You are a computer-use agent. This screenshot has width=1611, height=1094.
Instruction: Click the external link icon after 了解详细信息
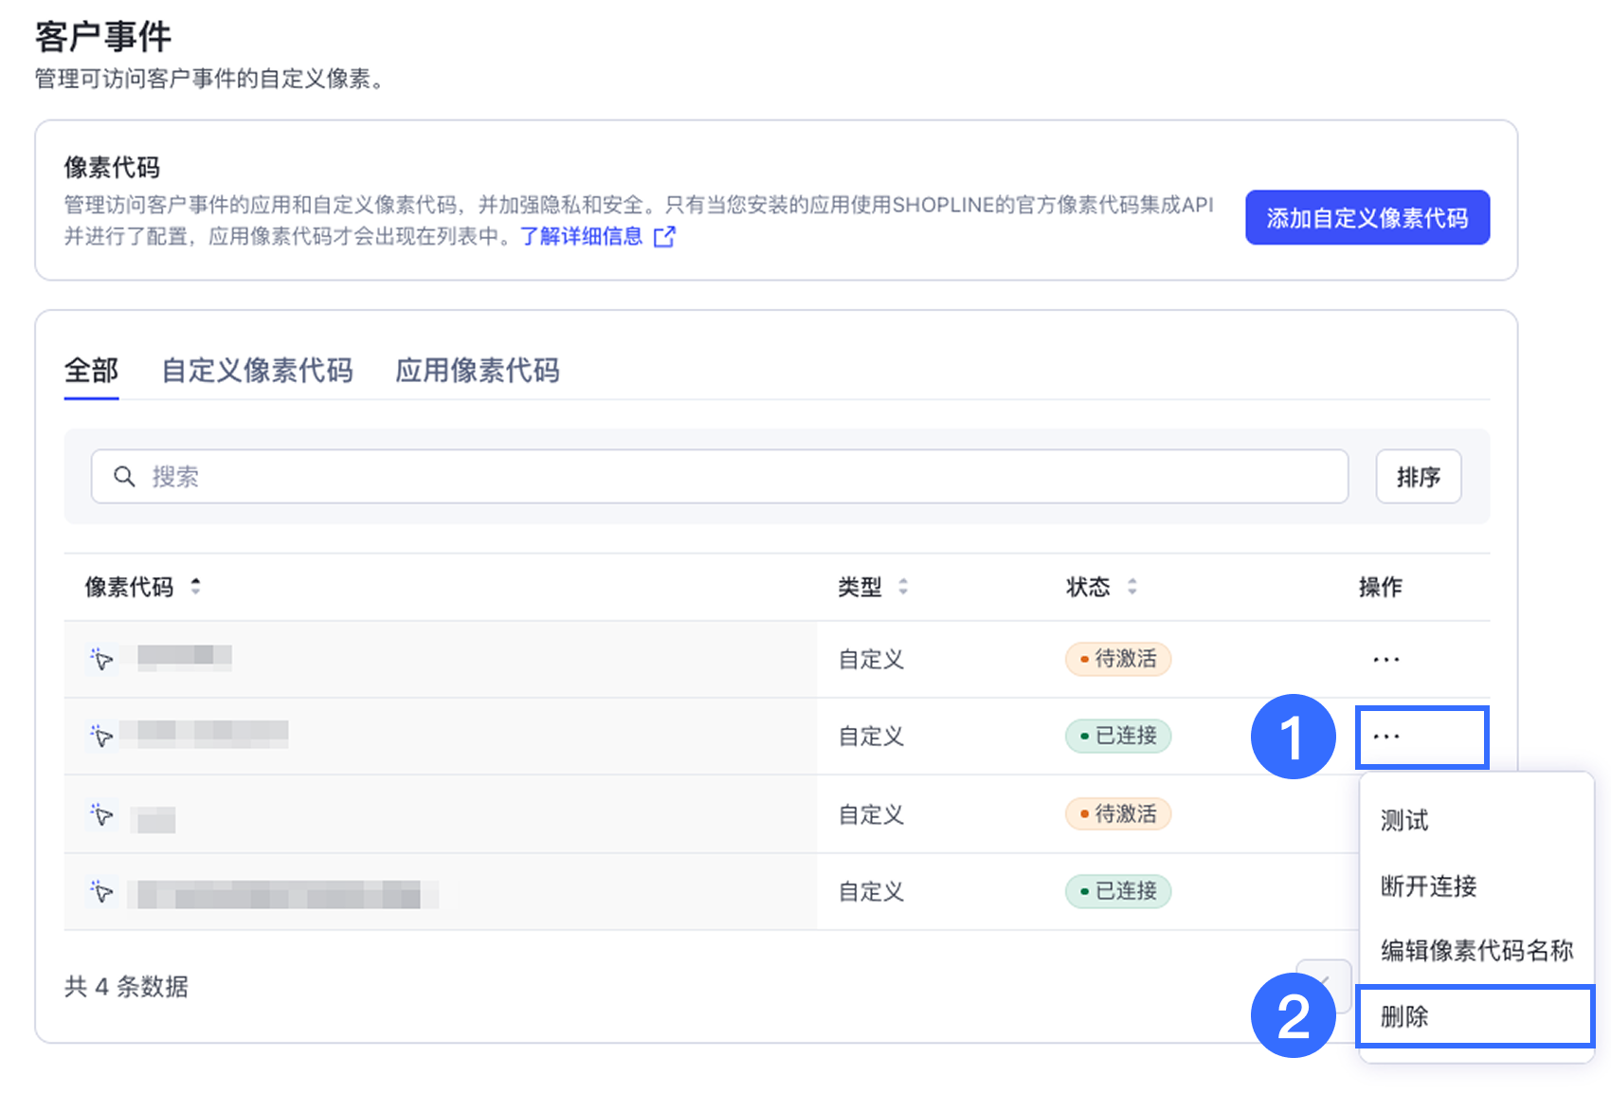tap(664, 237)
